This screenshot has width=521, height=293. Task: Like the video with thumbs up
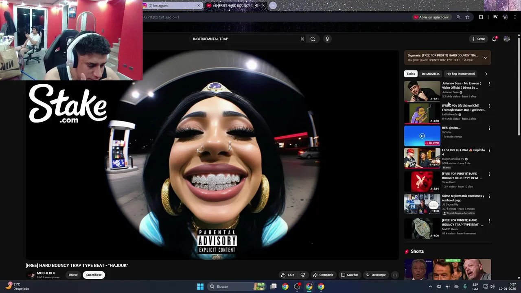tap(288, 275)
